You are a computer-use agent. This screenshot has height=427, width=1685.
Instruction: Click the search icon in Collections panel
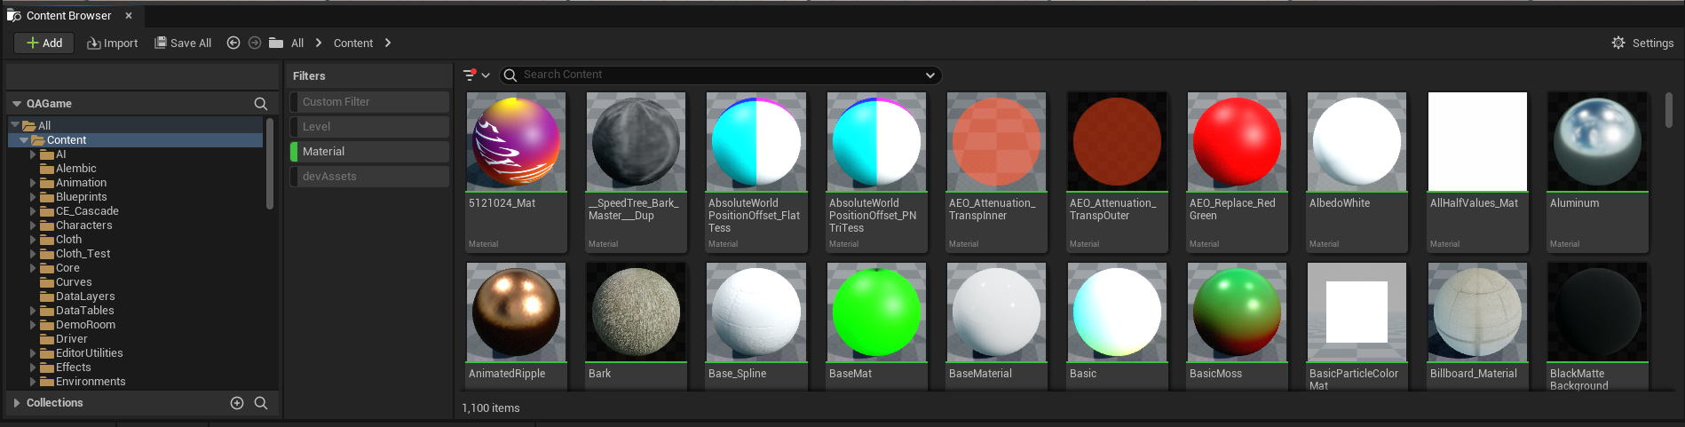[x=261, y=403]
